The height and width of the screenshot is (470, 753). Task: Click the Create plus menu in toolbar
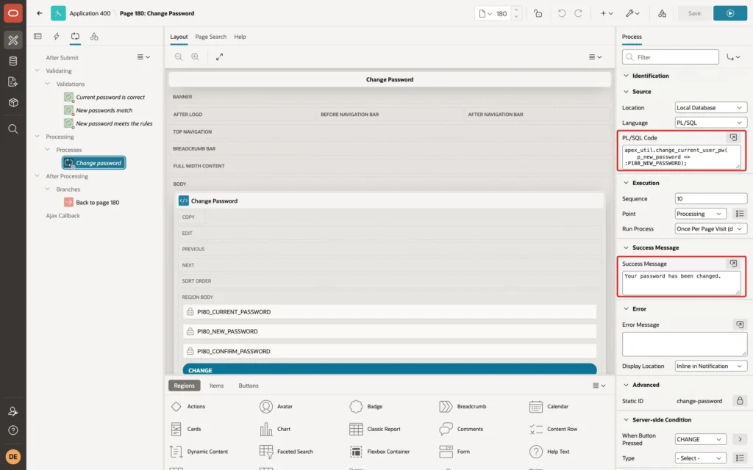coord(607,13)
